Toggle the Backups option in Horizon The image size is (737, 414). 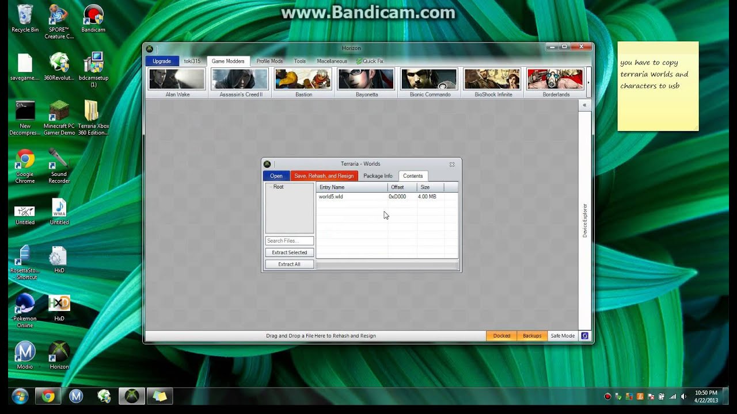point(532,336)
